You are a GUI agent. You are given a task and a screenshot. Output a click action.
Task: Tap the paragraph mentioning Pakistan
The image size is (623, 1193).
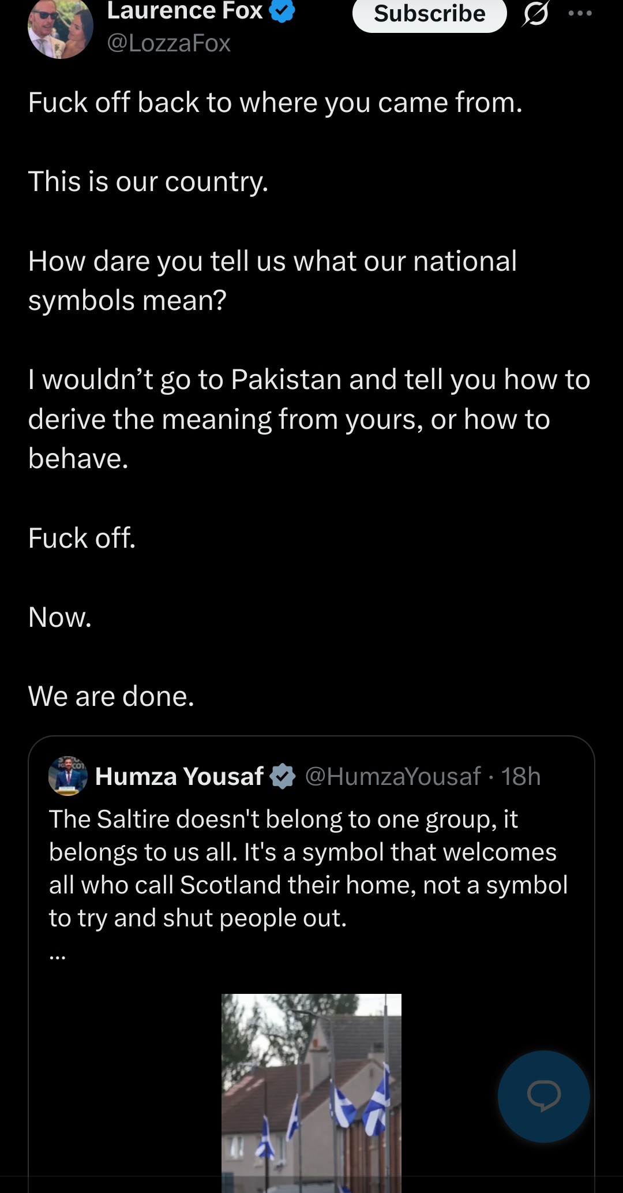coord(309,418)
